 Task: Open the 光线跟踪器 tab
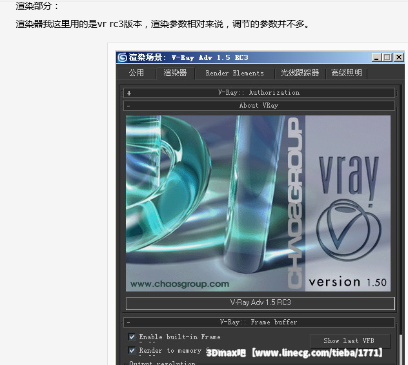point(300,73)
